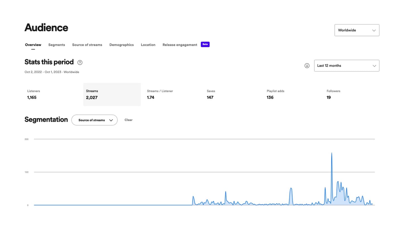
Task: Open the Location tab
Action: coord(148,45)
